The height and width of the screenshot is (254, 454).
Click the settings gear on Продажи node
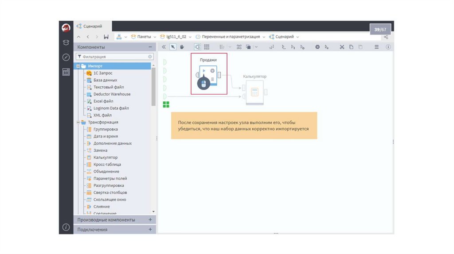coord(212,71)
